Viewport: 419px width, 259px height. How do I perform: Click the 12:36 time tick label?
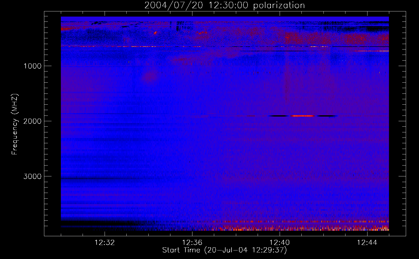click(x=192, y=243)
